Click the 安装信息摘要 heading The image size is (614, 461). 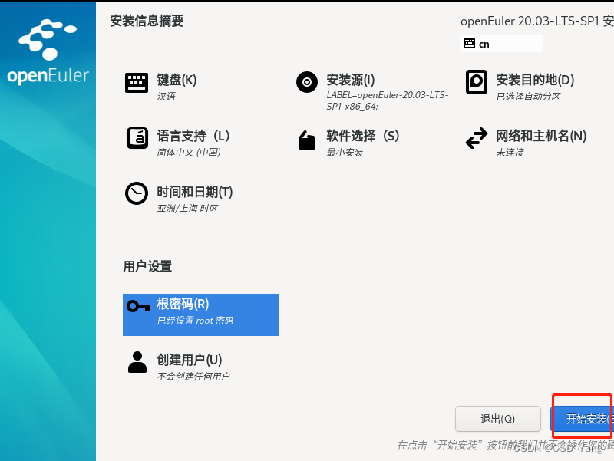pyautogui.click(x=147, y=21)
